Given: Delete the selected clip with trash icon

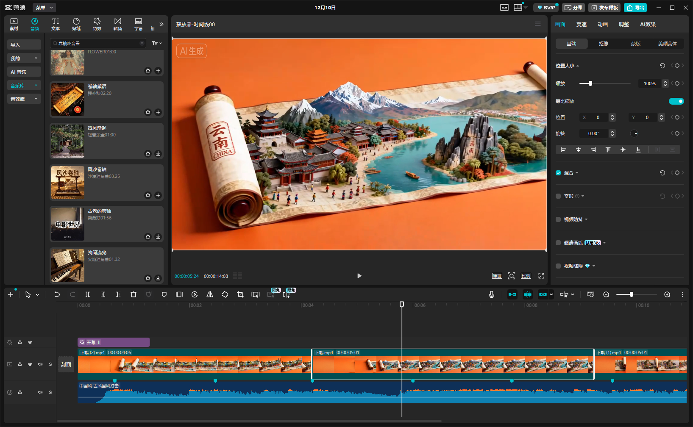Looking at the screenshot, I should [134, 294].
